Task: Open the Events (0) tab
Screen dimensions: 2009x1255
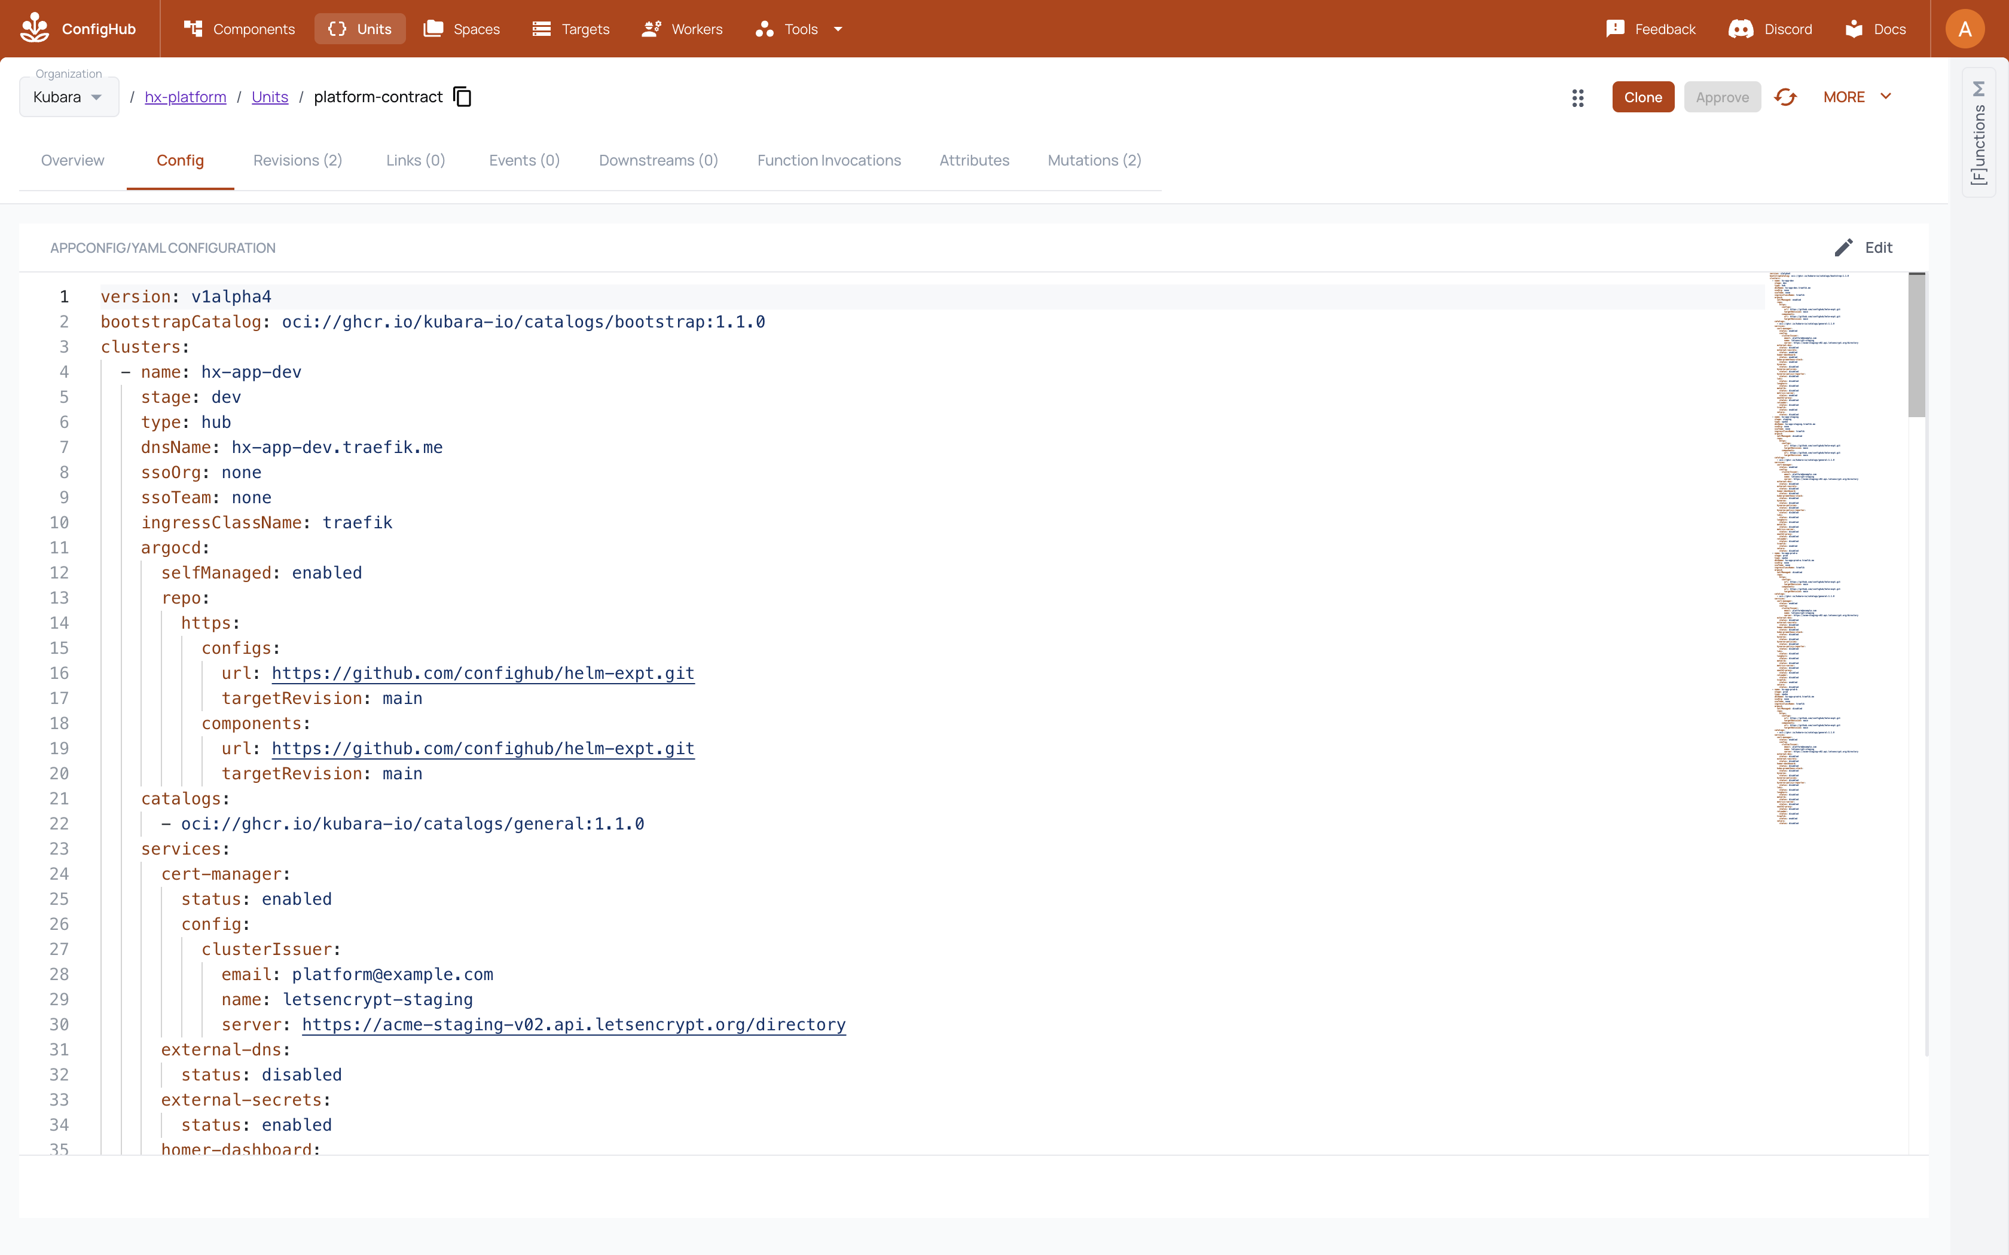Action: [x=524, y=160]
